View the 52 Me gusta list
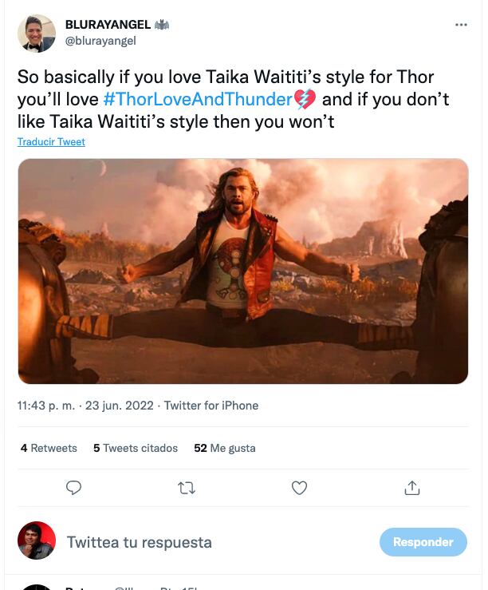The image size is (488, 590). click(x=225, y=448)
